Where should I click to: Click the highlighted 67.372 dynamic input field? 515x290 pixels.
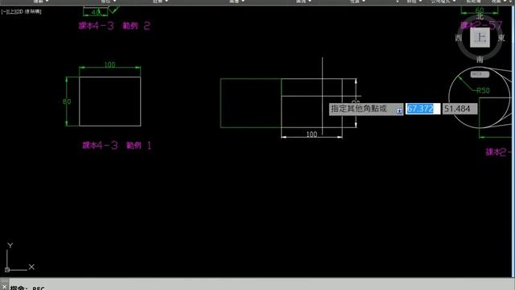(x=422, y=109)
